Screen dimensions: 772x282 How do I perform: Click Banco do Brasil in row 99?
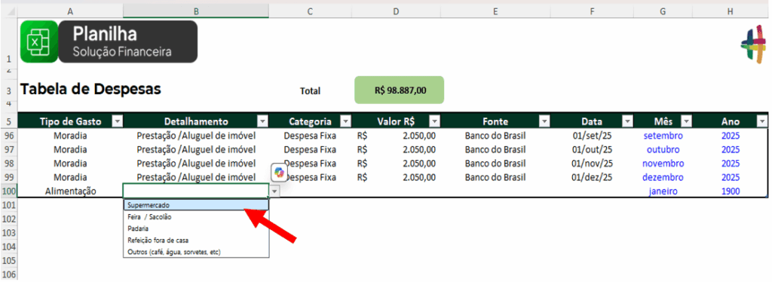pyautogui.click(x=495, y=177)
